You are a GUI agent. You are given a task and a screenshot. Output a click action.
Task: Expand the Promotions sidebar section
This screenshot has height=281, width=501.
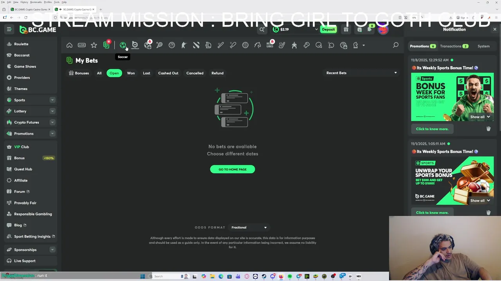[52, 133]
